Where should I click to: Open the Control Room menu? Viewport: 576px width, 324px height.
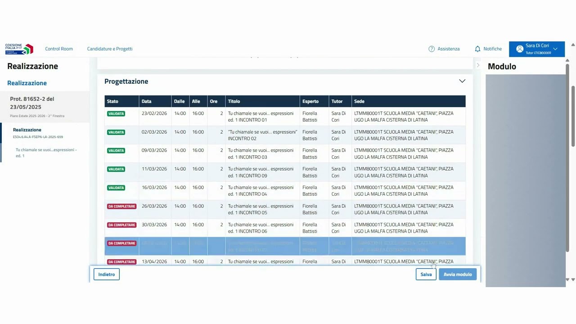(59, 49)
